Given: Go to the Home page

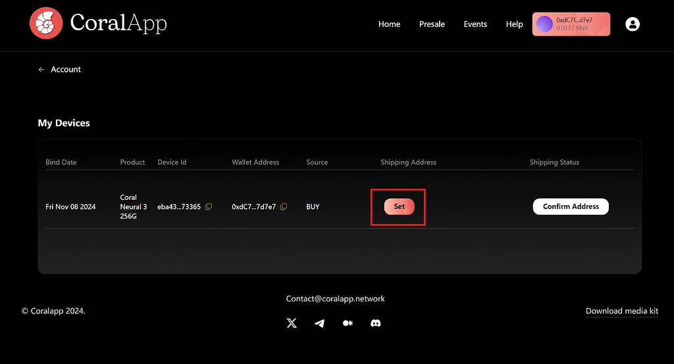Looking at the screenshot, I should [389, 24].
